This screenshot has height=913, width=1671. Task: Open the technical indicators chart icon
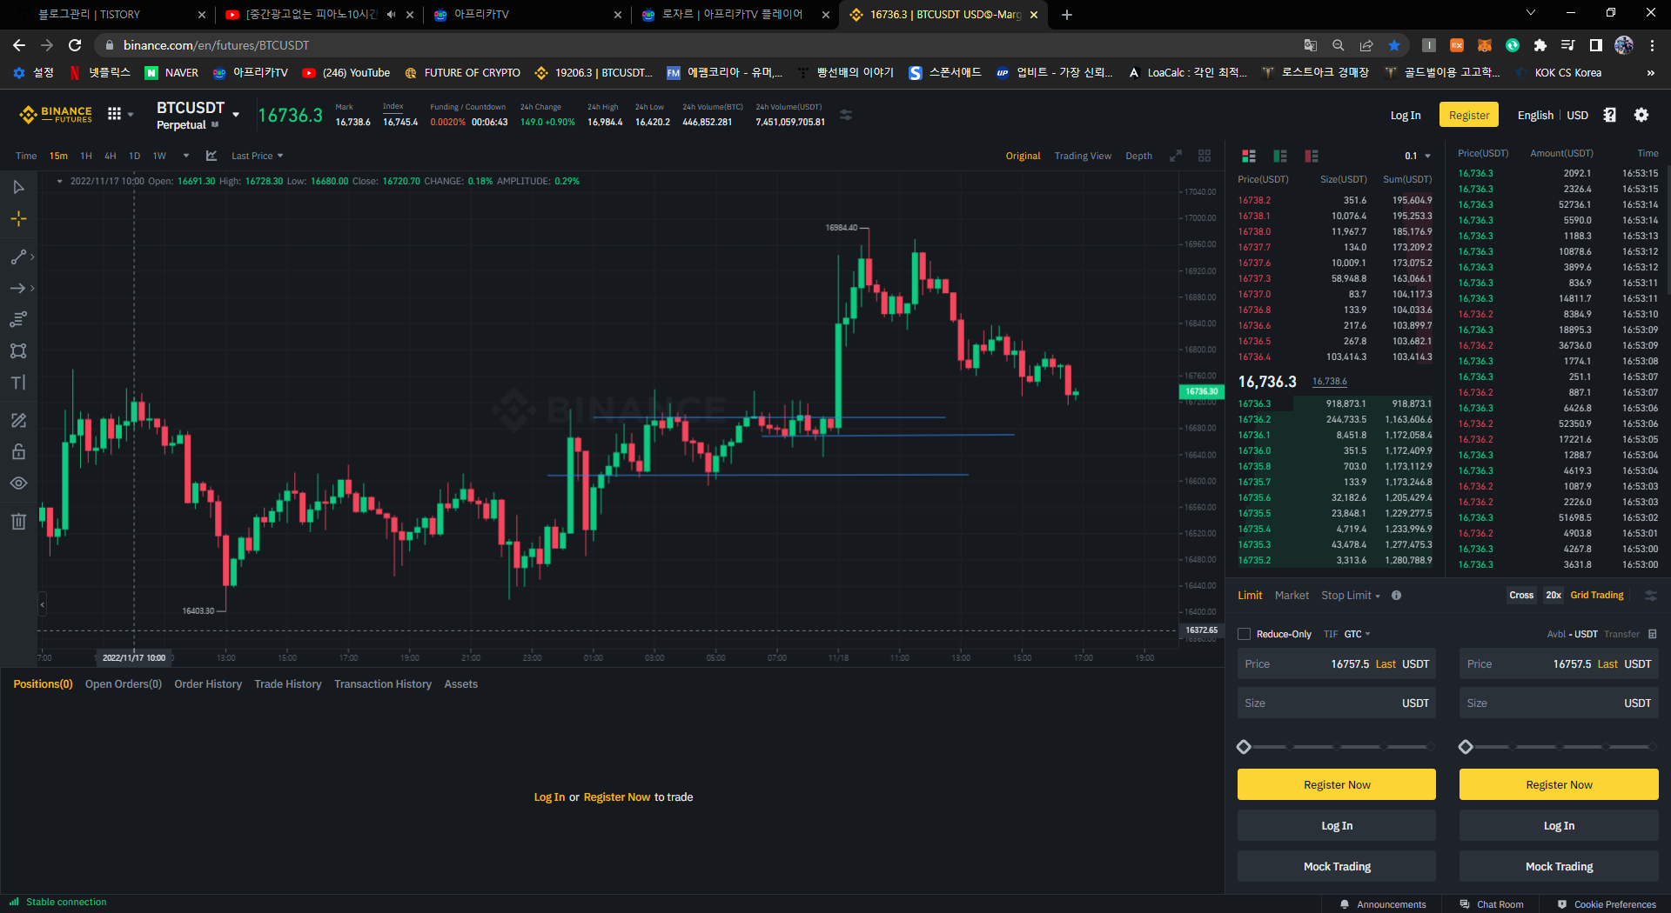click(x=211, y=156)
